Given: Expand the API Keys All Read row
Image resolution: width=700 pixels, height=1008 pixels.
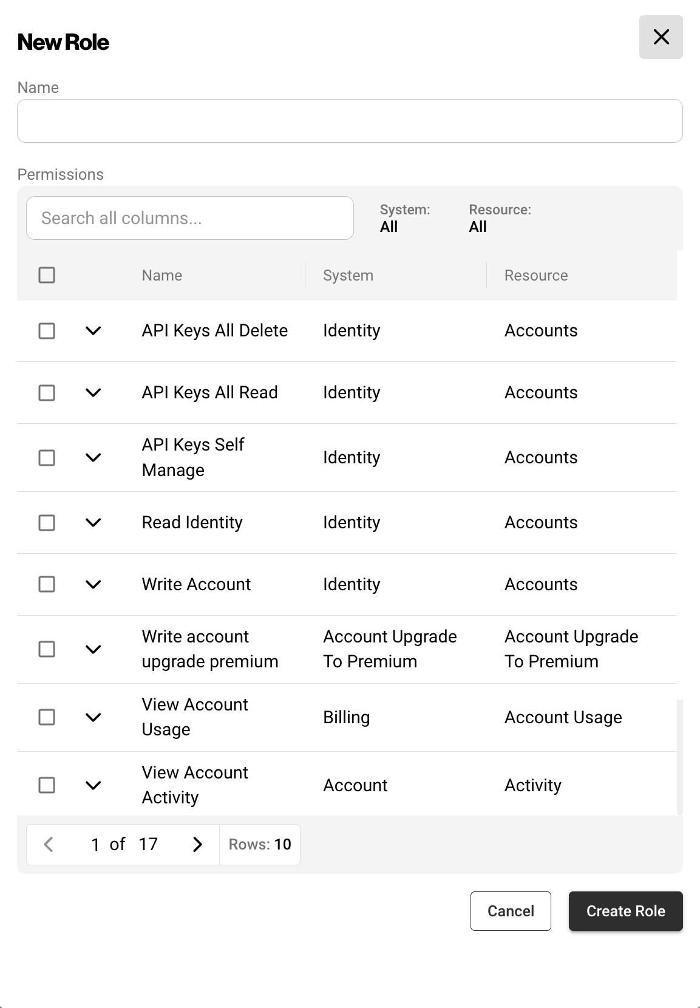Looking at the screenshot, I should pos(93,393).
